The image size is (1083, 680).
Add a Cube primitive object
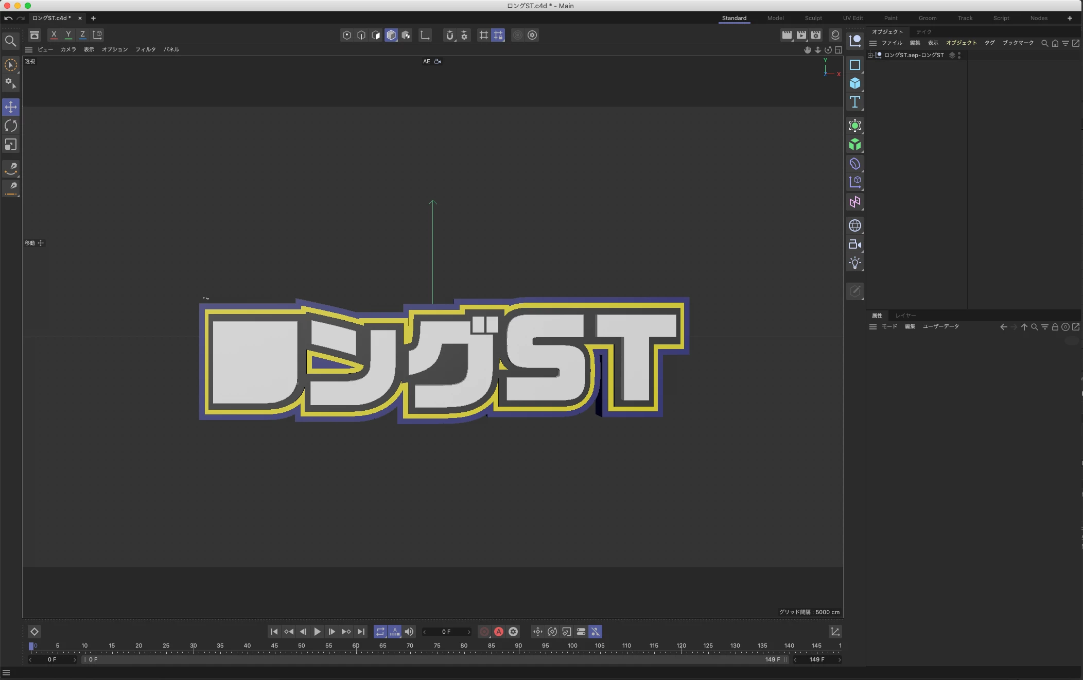[x=854, y=83]
